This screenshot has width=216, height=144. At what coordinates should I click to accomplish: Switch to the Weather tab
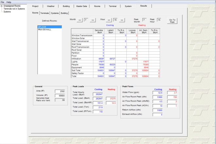[x=51, y=6]
